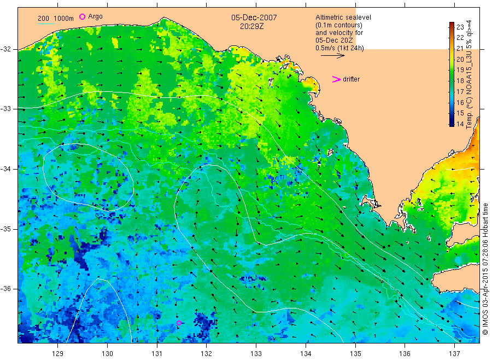Click the 'drifter' legend label
The width and height of the screenshot is (492, 361).
[x=351, y=79]
